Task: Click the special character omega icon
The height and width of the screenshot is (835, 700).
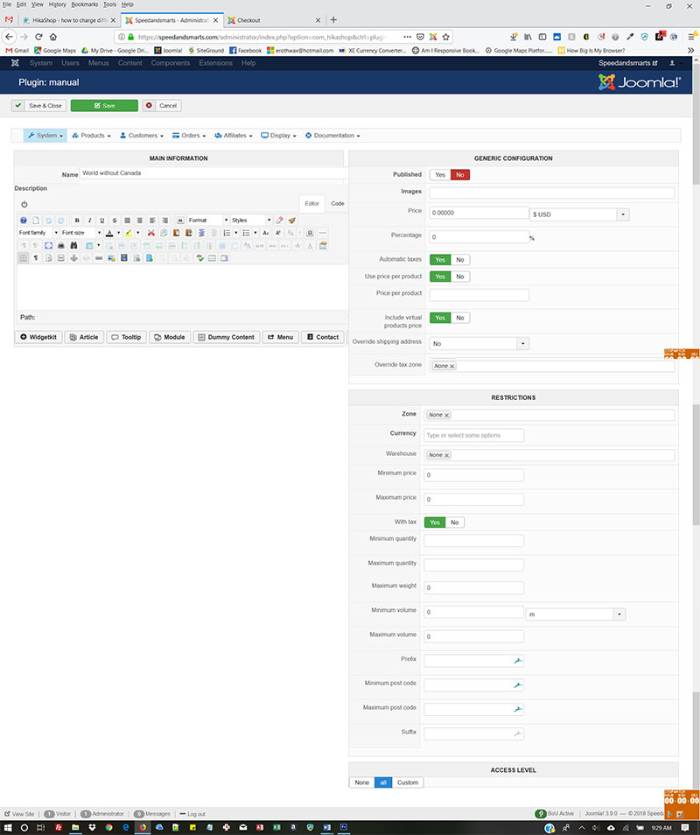Action: click(310, 233)
